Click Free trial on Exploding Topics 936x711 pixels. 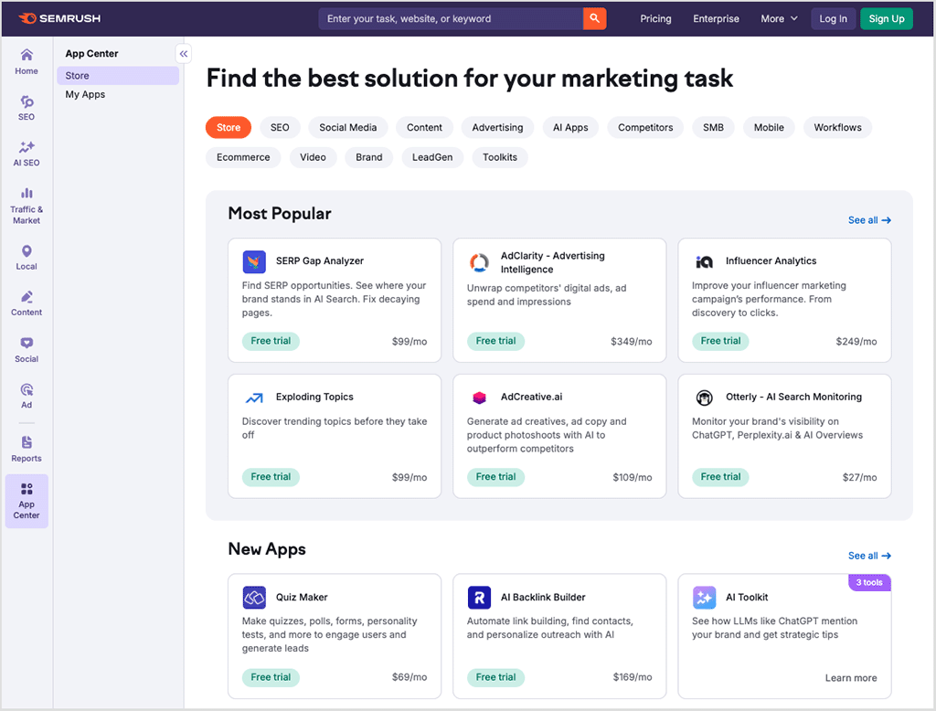[x=271, y=477]
